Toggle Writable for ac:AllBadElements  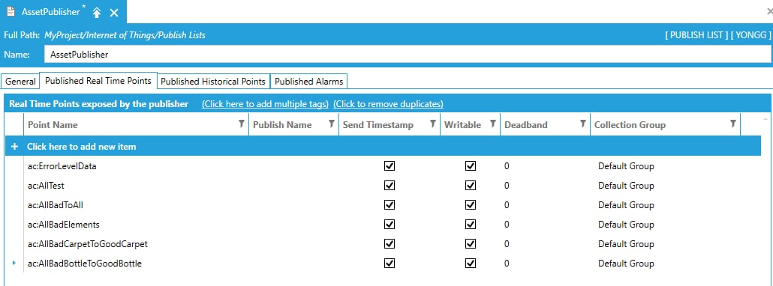(x=471, y=224)
